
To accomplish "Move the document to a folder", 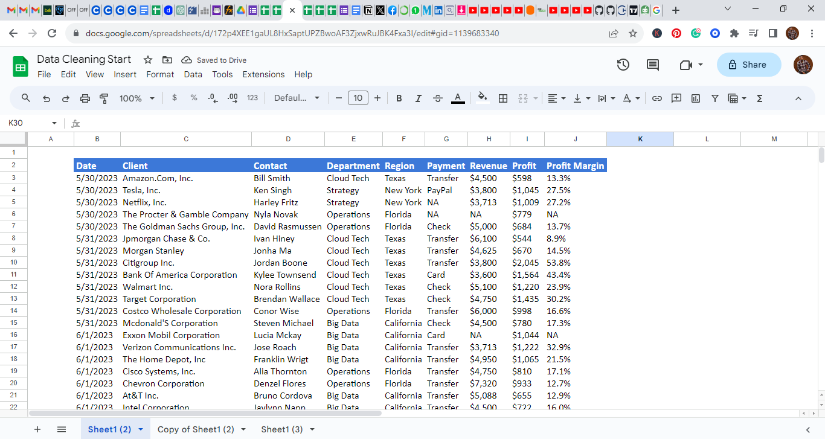I will click(x=167, y=60).
